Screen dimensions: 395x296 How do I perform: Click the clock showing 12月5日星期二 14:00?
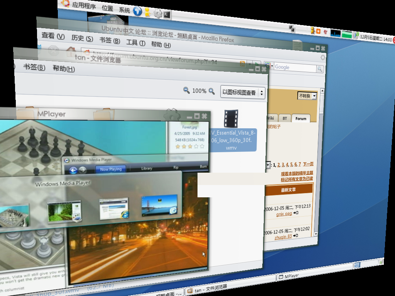(x=376, y=38)
